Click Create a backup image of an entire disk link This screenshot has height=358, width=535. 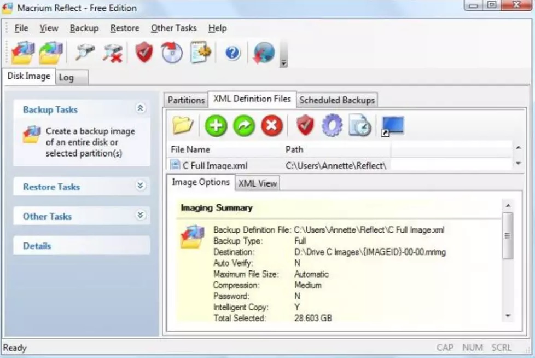[x=90, y=142]
